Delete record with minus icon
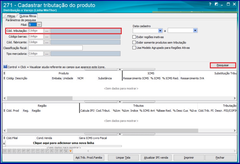This screenshot has width=240, height=164. coord(38,151)
